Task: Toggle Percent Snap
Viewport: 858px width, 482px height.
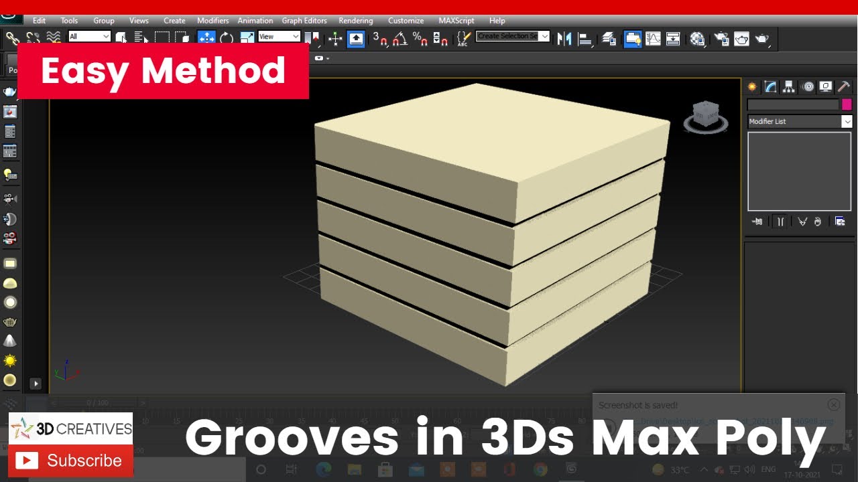Action: [420, 39]
